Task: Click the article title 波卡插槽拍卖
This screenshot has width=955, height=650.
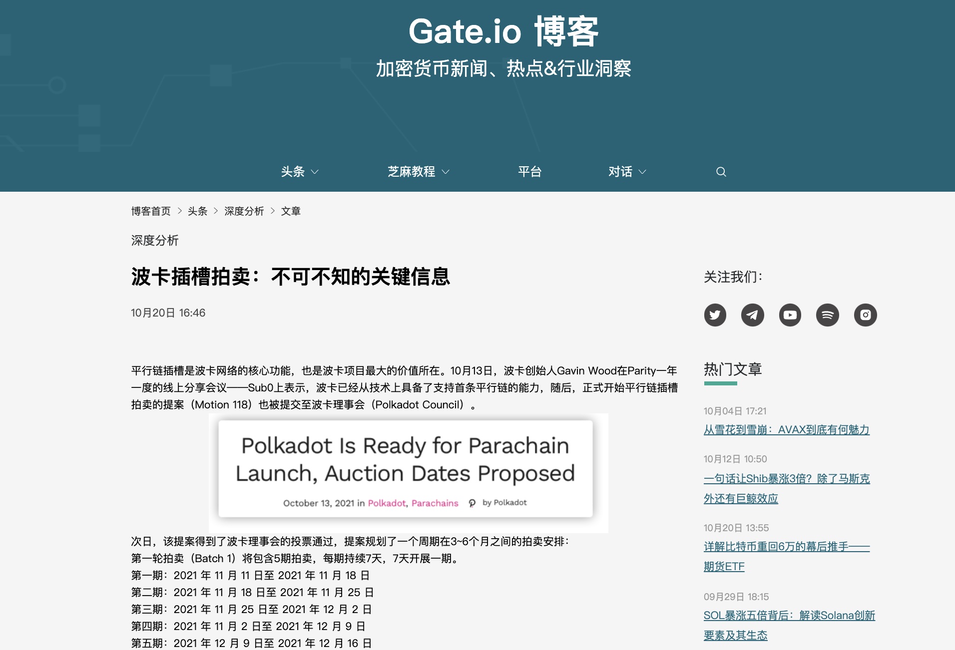Action: point(291,277)
